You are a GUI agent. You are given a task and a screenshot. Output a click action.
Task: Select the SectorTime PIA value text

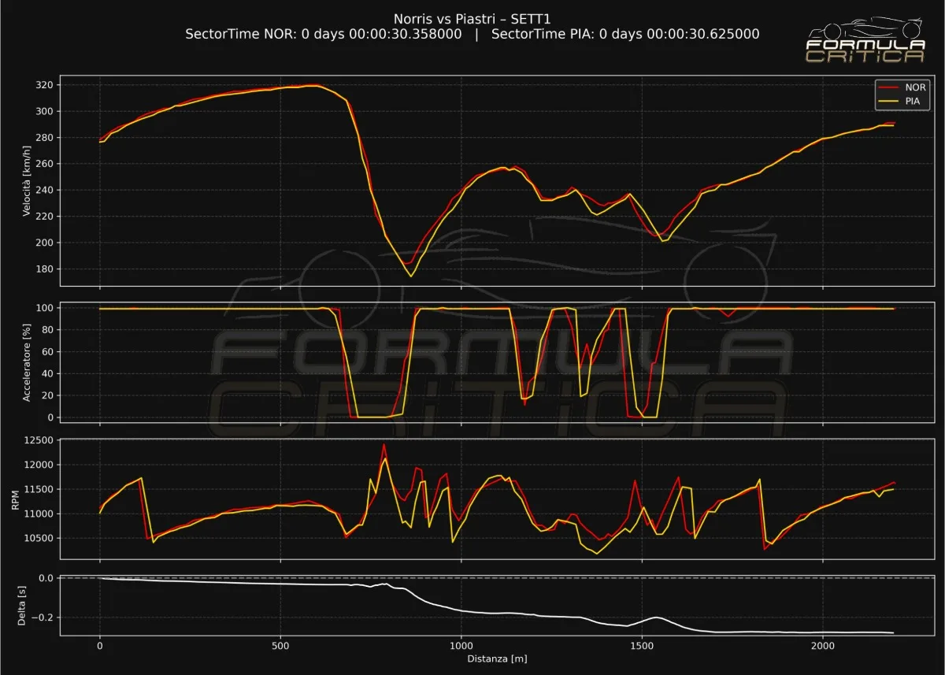click(x=625, y=34)
